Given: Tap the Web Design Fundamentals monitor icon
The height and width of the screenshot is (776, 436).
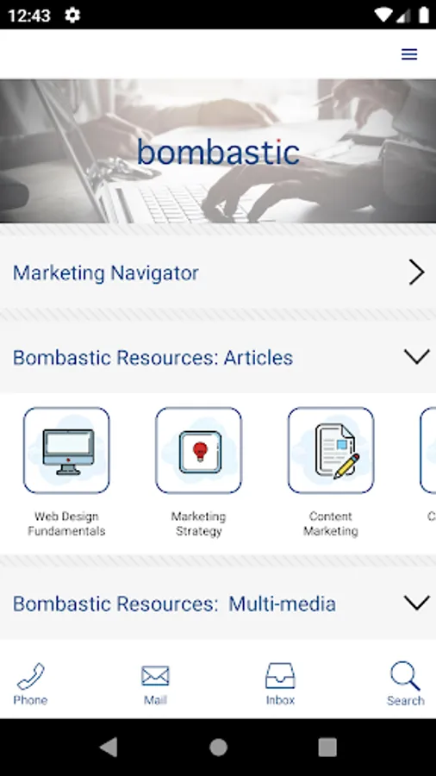Looking at the screenshot, I should pyautogui.click(x=66, y=450).
